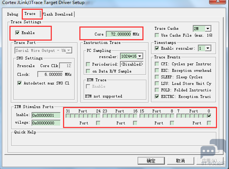This screenshot has height=169, width=229.
Task: Enable EXC Exception overhead event
Action: 157,70
